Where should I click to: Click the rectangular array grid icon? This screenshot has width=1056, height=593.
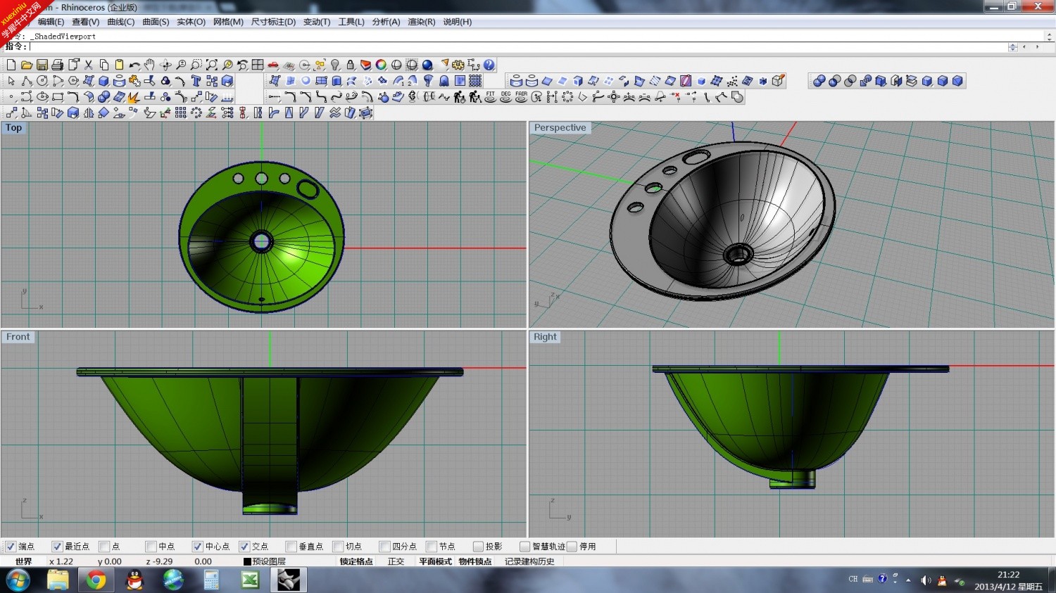(180, 112)
